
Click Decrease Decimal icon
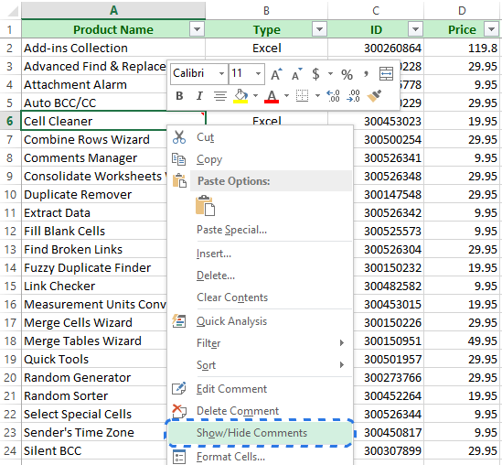tap(354, 96)
